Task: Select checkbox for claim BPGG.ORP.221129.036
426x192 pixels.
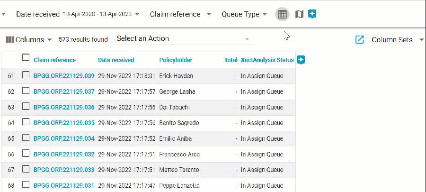Action: 26,107
